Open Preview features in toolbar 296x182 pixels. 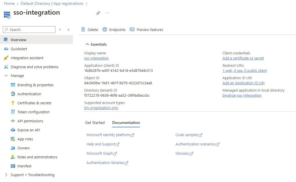coord(146,30)
